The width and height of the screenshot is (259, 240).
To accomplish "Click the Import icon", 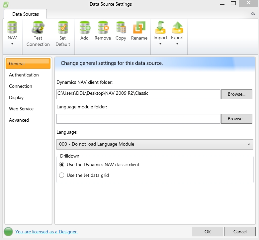I will point(160,28).
